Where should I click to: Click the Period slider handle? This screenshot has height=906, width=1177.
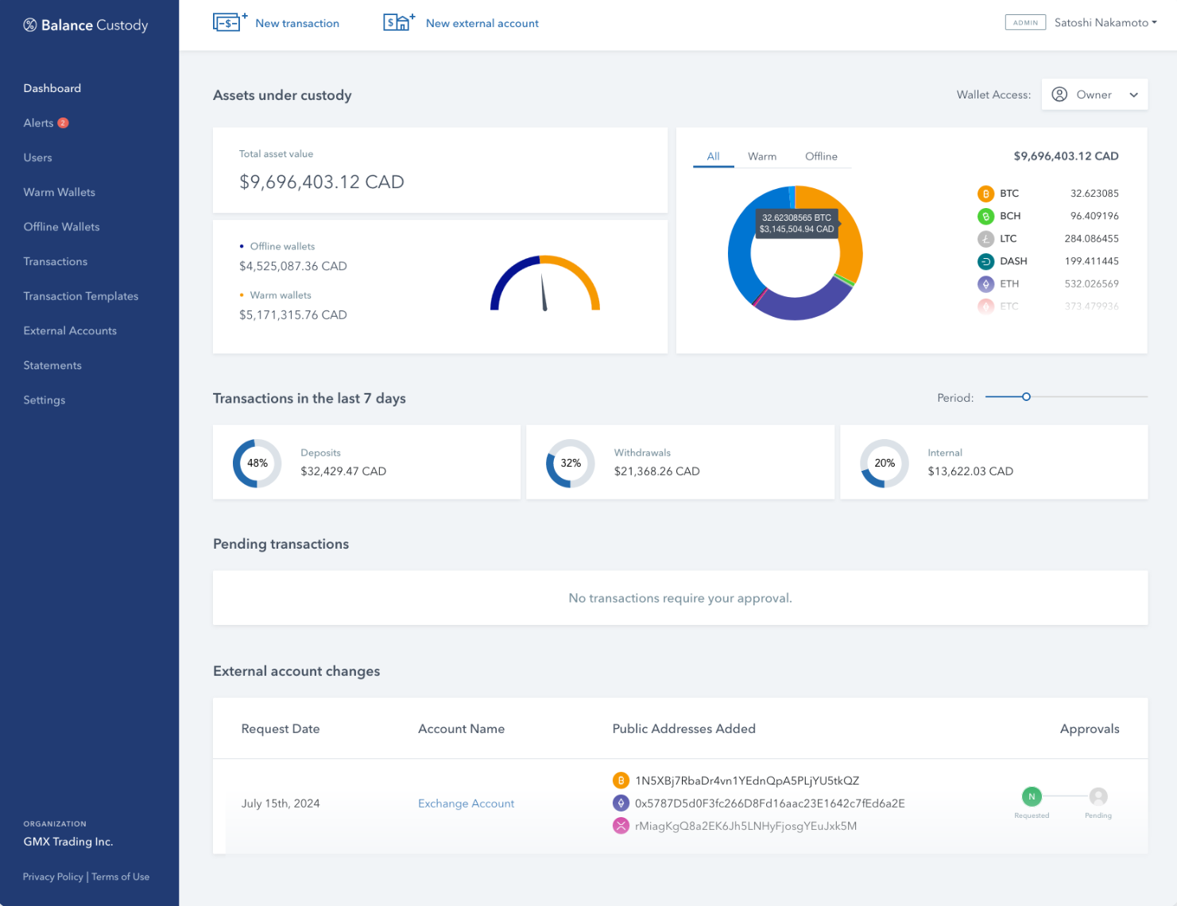coord(1026,397)
